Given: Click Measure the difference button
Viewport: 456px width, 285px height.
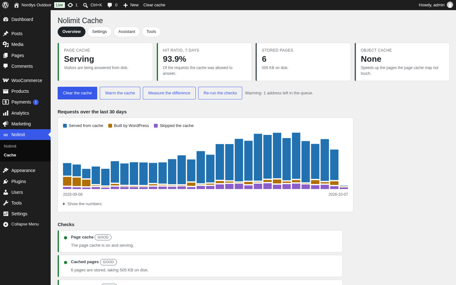Looking at the screenshot, I should [x=169, y=93].
